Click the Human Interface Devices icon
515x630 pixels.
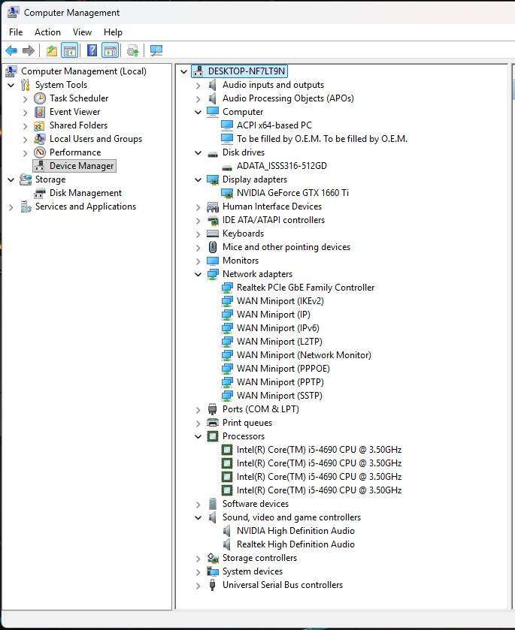[213, 207]
